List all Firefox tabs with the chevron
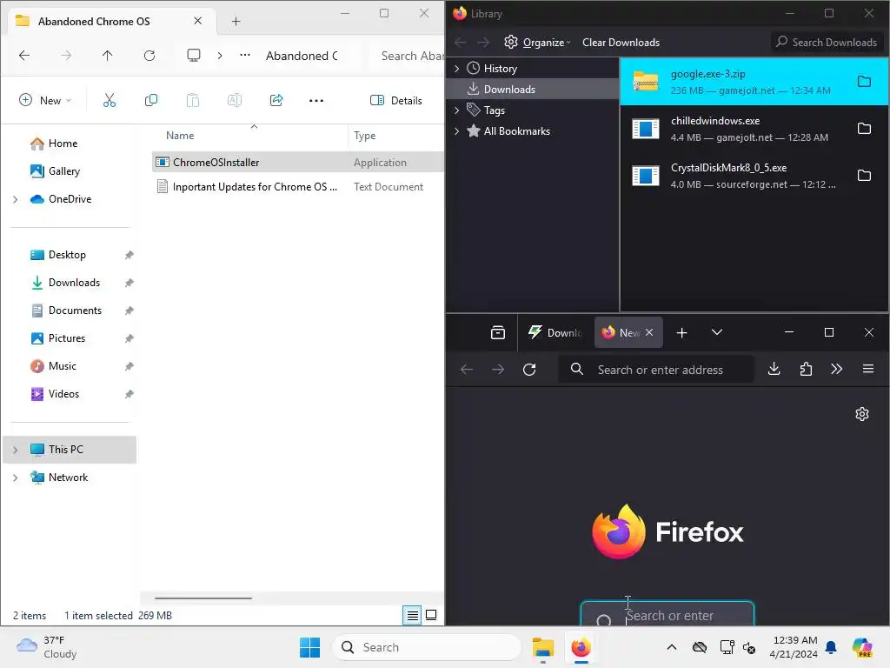Screen dimensions: 890x668 716,332
